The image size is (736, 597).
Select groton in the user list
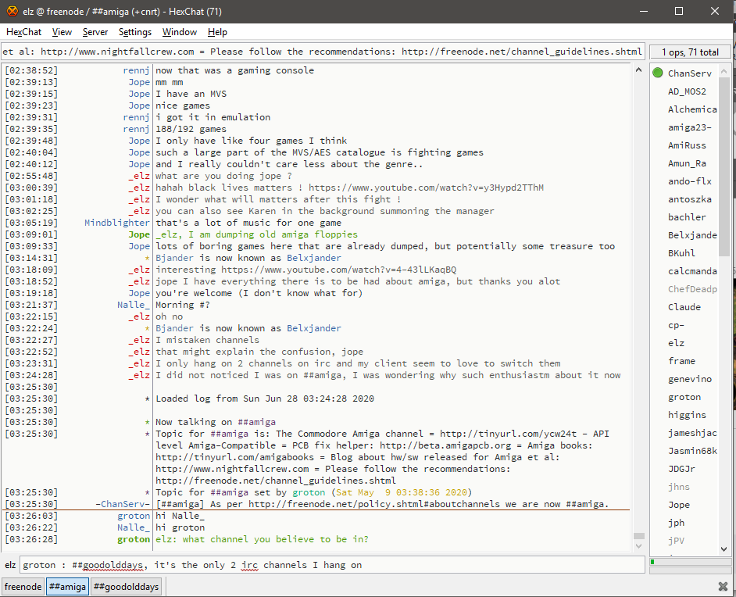[684, 397]
